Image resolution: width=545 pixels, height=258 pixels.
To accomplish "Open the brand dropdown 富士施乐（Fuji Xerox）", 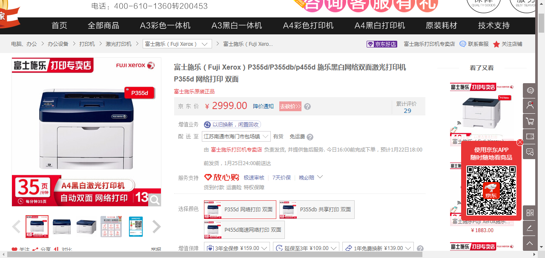I will pos(177,44).
